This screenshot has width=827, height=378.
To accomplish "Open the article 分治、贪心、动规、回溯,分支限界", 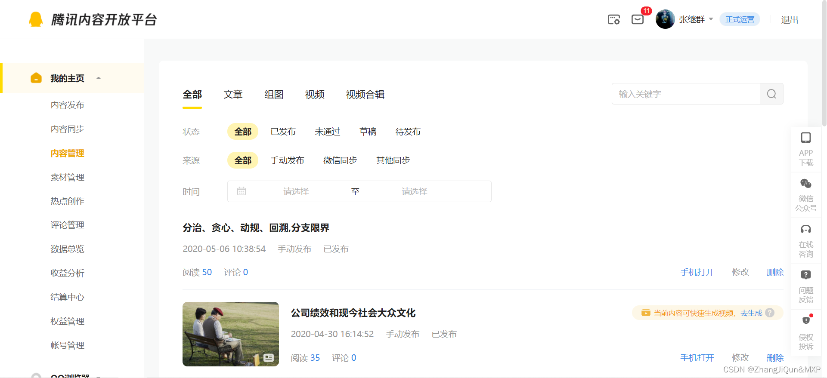I will pyautogui.click(x=256, y=228).
